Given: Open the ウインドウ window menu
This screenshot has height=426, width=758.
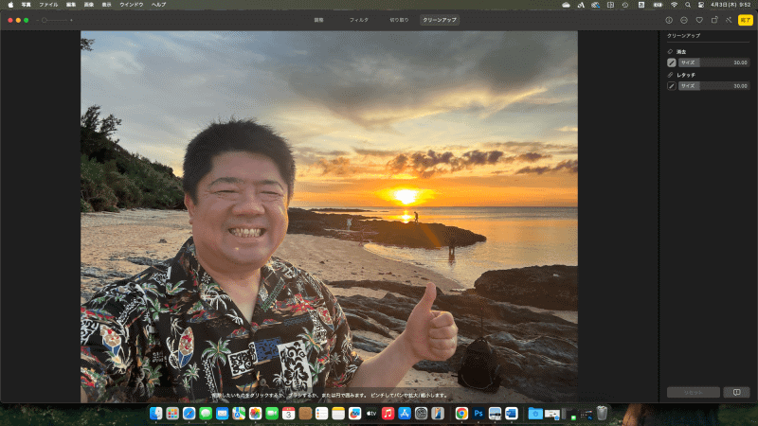Looking at the screenshot, I should point(132,5).
